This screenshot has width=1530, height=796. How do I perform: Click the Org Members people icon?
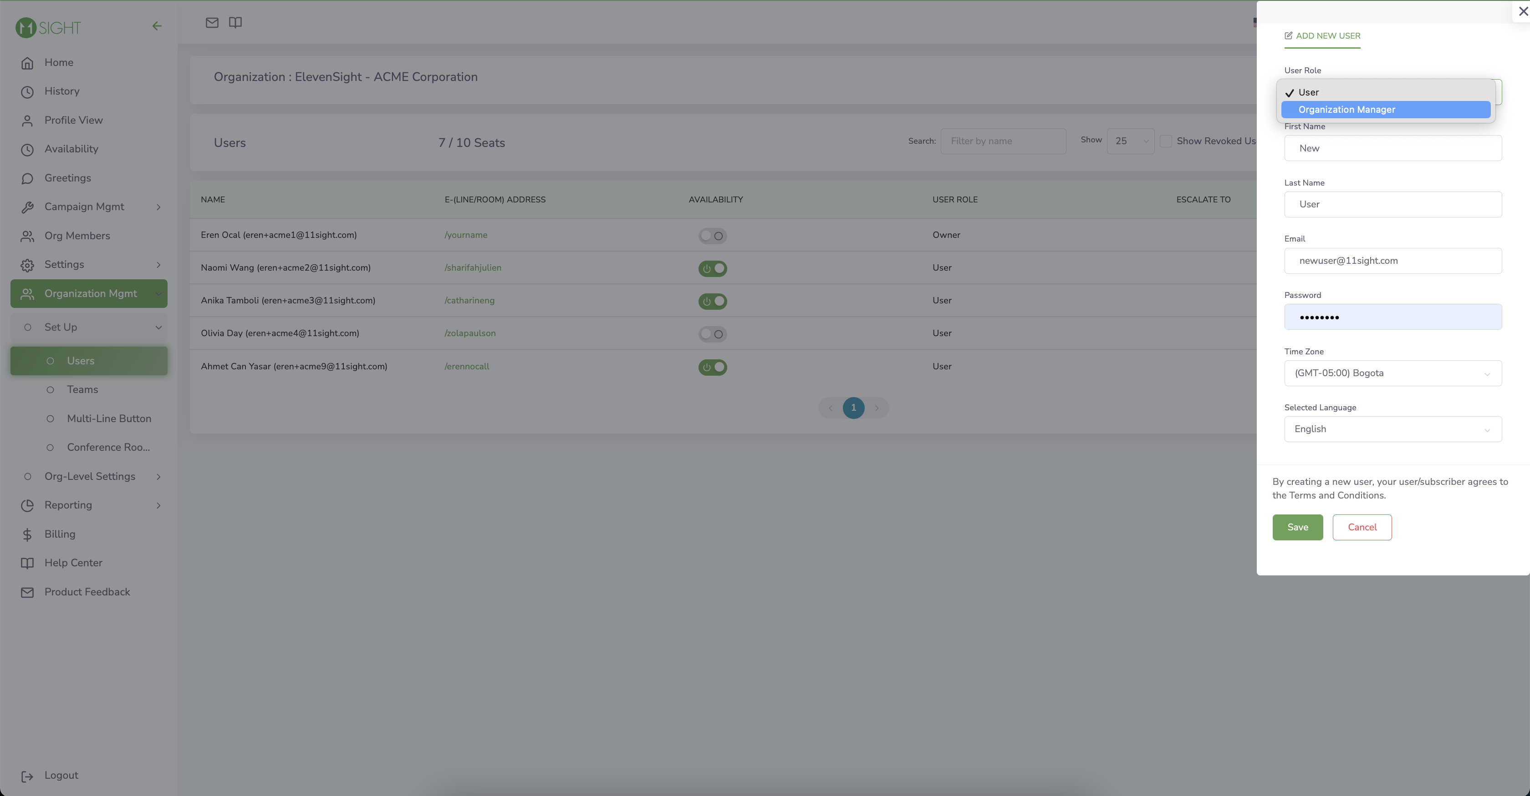pos(27,236)
